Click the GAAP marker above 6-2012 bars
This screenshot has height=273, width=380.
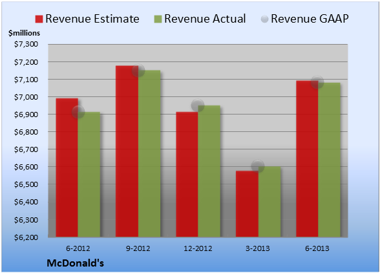click(78, 112)
